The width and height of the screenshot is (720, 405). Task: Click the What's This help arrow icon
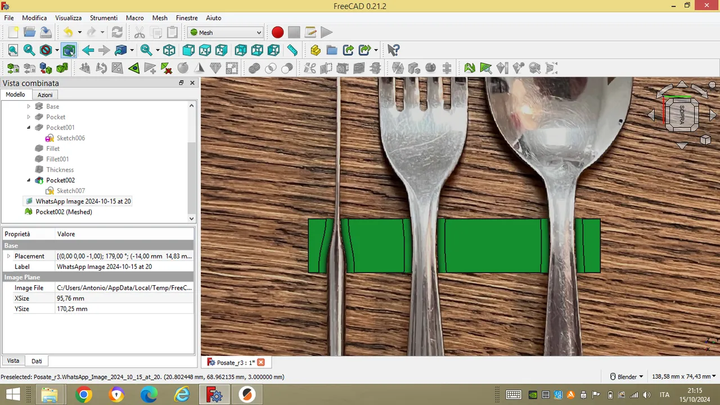pos(393,50)
